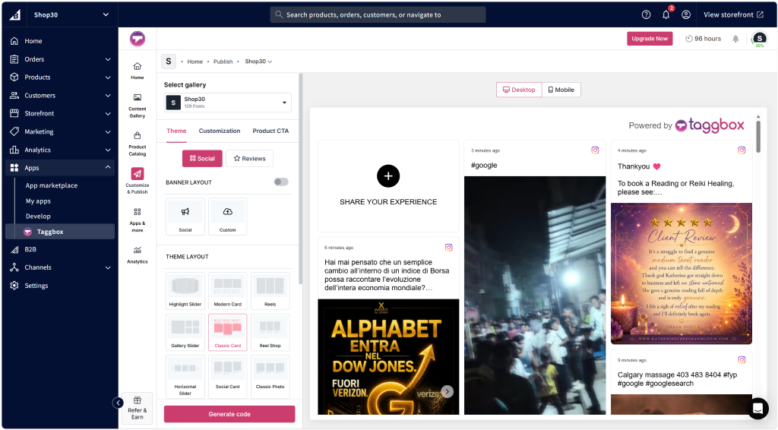The height and width of the screenshot is (430, 778).
Task: Click the Taggbox notification bell
Action: pos(735,39)
